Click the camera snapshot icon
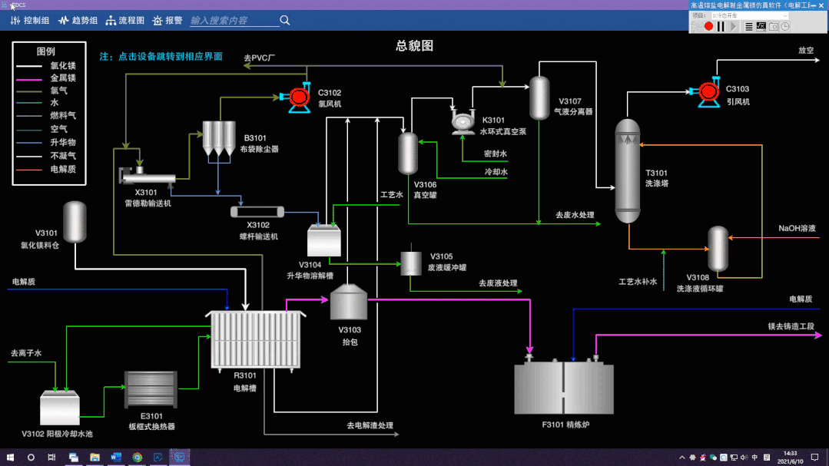 point(774,26)
